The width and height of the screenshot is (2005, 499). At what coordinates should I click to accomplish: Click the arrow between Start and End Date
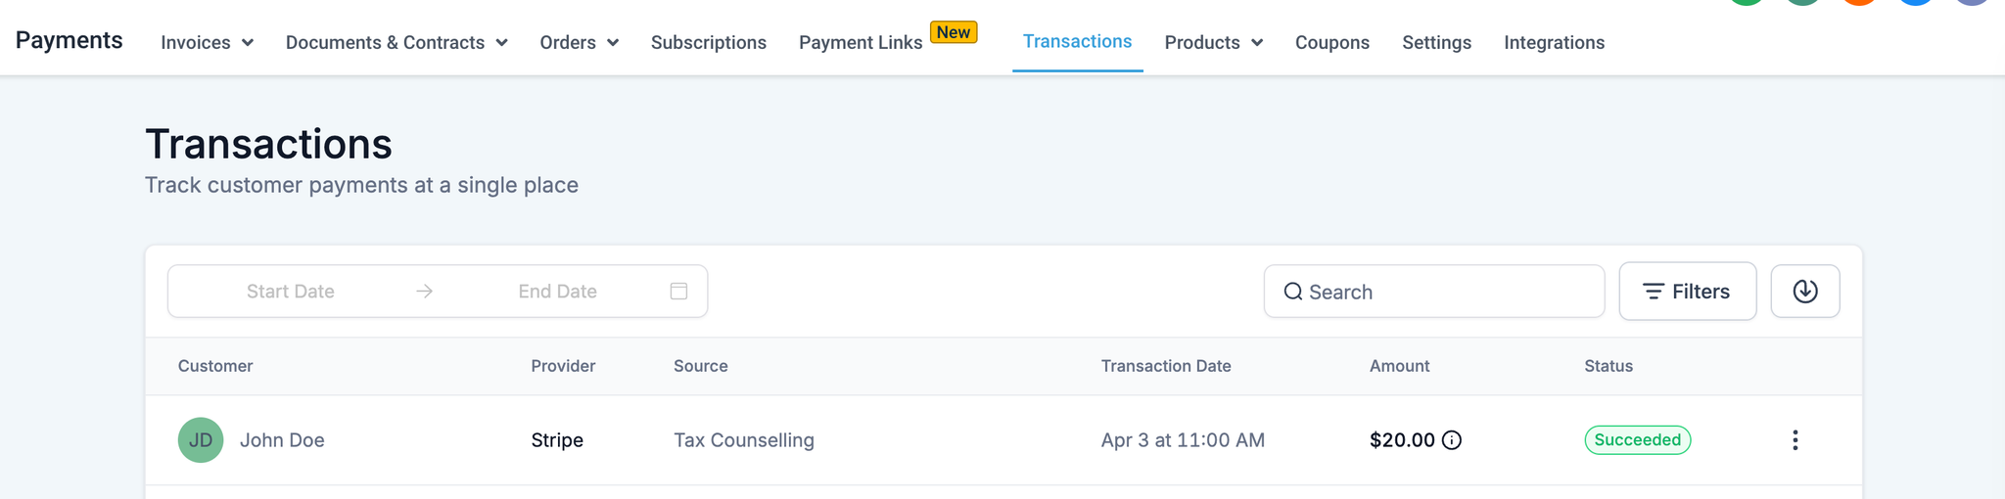(424, 292)
